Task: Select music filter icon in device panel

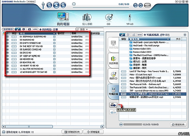Action: [x=122, y=35]
